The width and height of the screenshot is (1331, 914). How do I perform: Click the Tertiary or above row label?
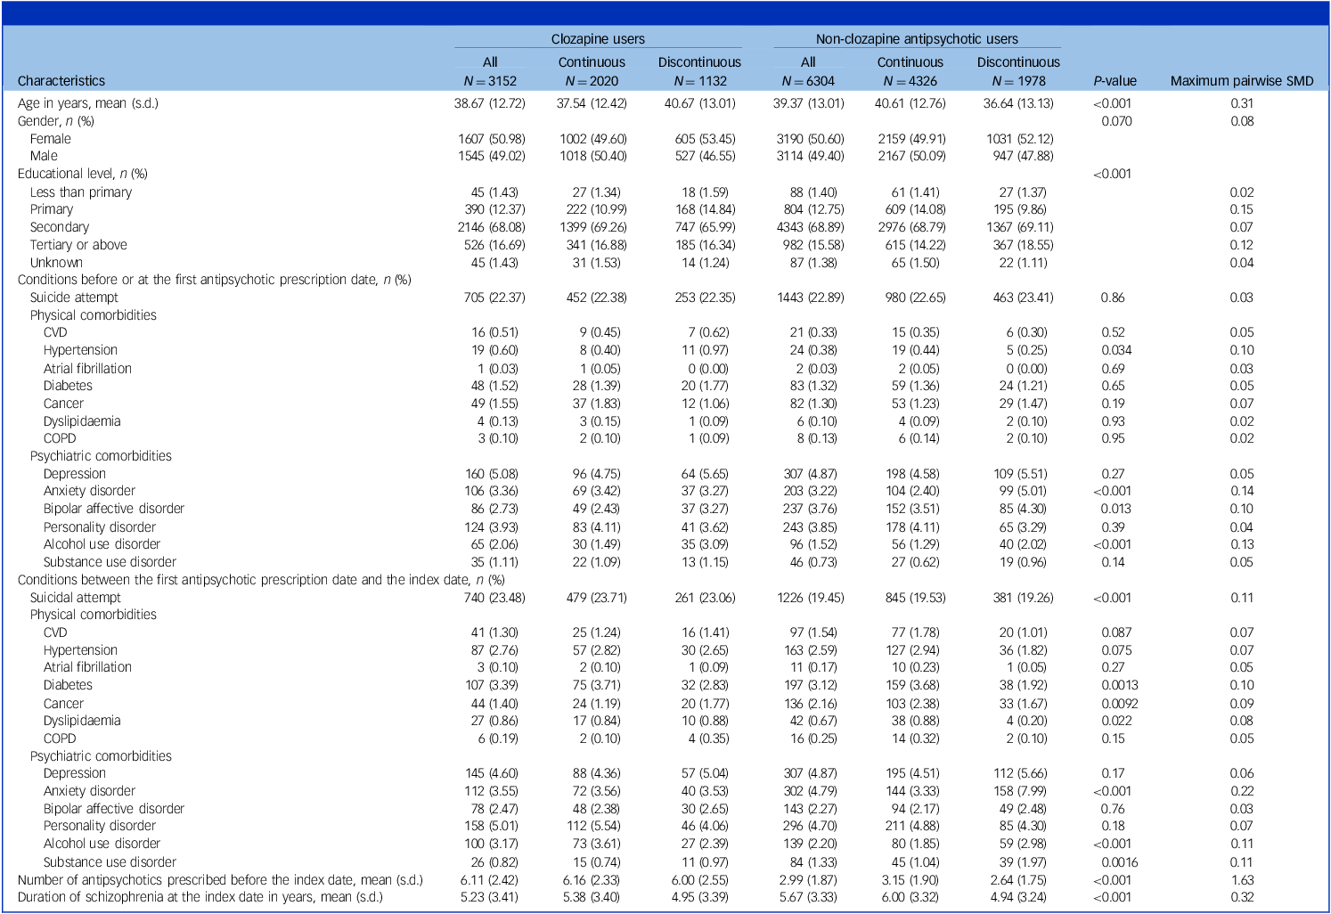click(x=78, y=245)
